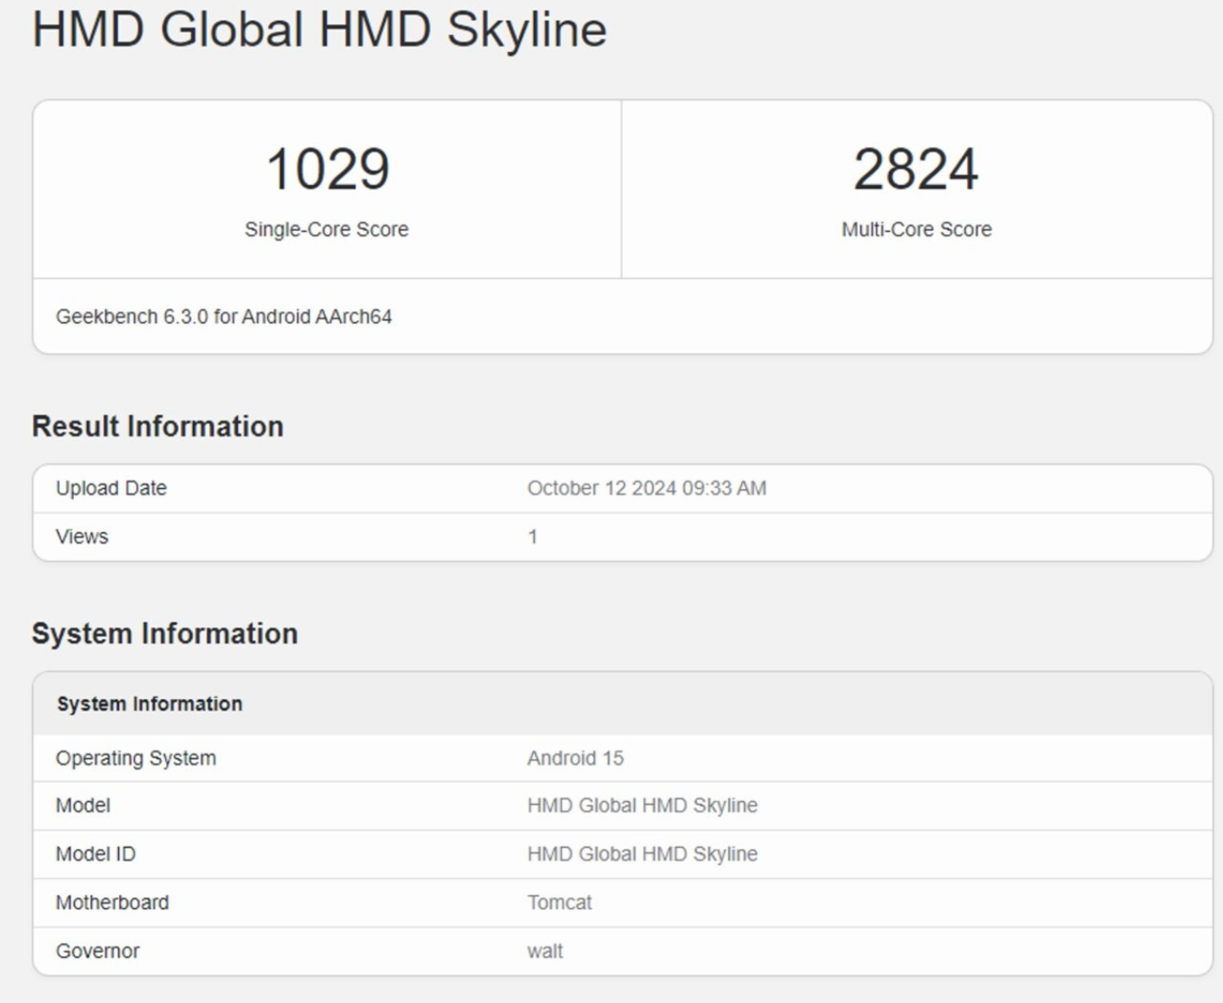This screenshot has height=1003, width=1223.
Task: Select the 2824 multi-core score number
Action: (x=915, y=170)
